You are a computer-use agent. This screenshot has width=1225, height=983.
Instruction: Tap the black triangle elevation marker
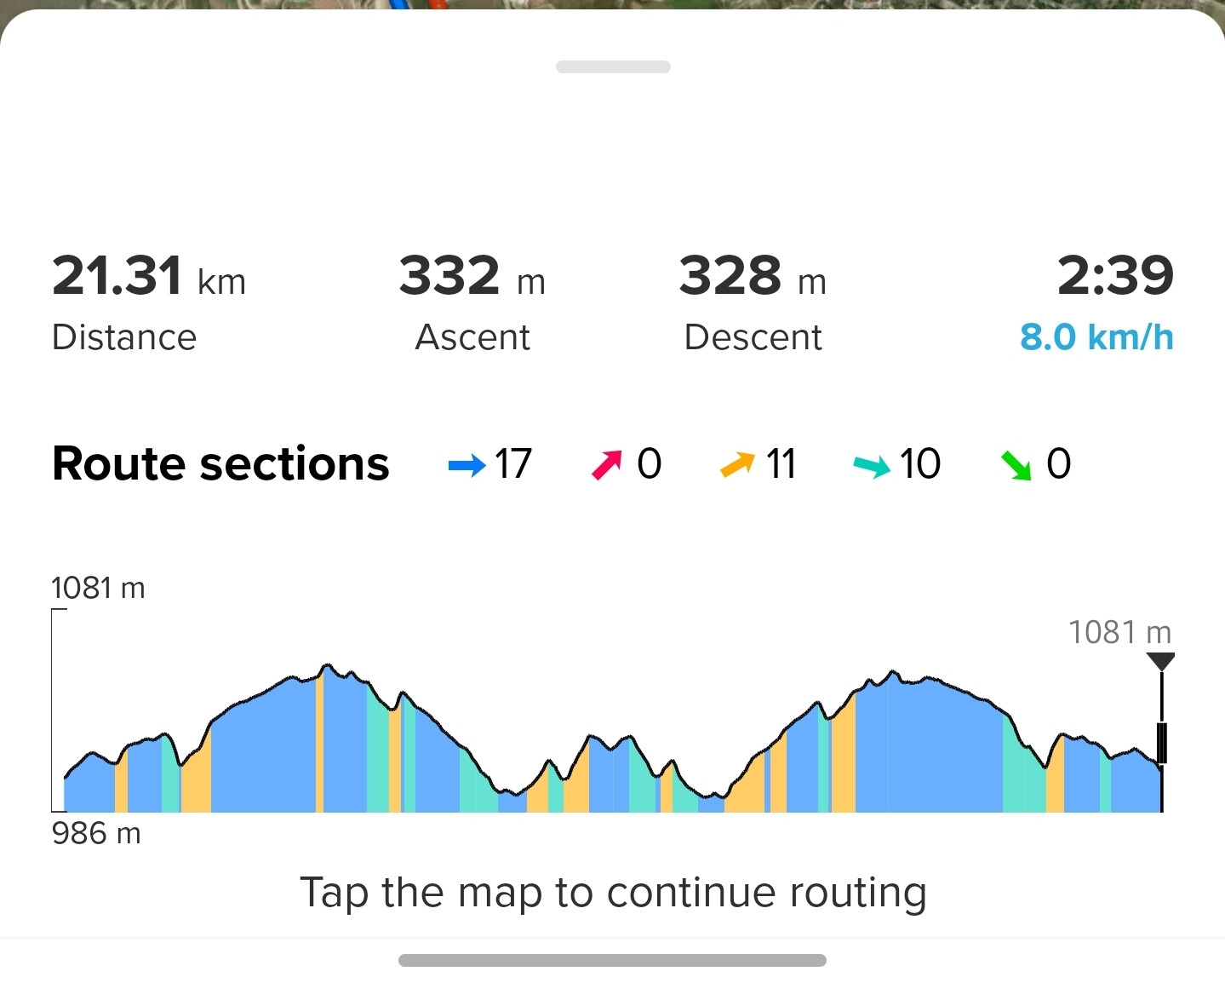click(1160, 661)
